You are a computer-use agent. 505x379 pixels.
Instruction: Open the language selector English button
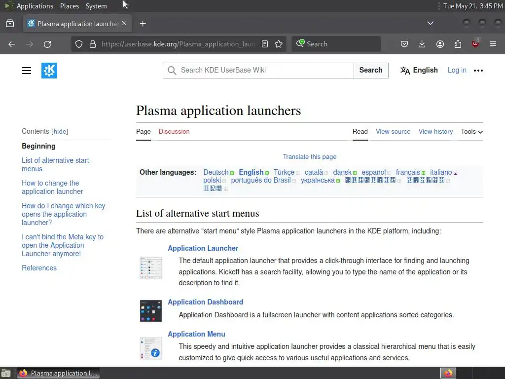(x=419, y=70)
